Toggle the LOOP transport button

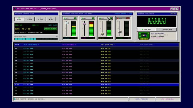click(x=40, y=19)
